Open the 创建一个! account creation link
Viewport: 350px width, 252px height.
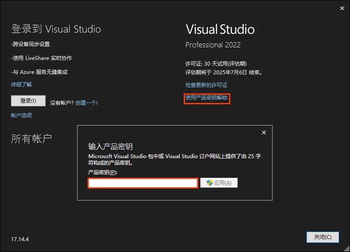coord(86,103)
